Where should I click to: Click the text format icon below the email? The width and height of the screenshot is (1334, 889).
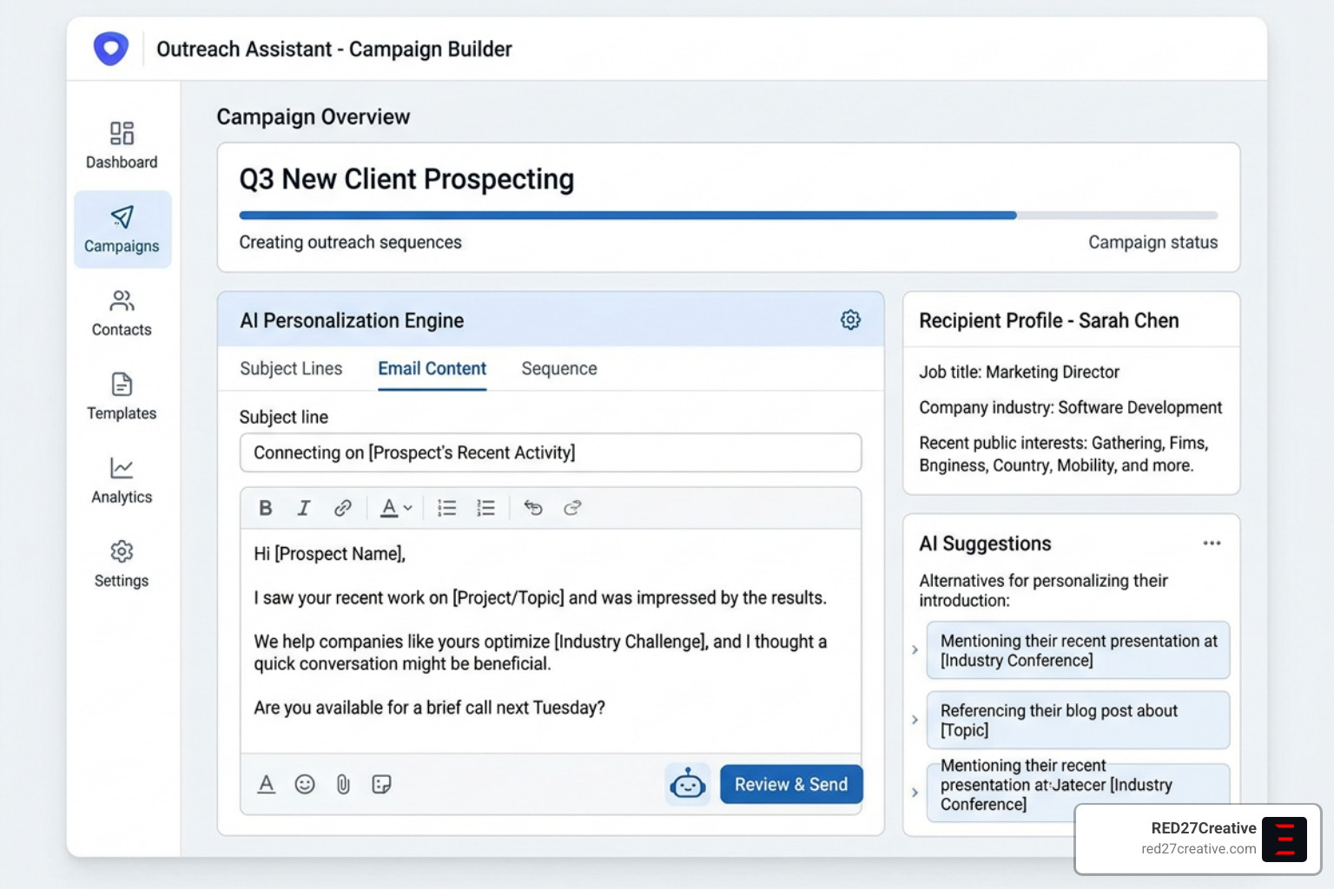point(267,784)
